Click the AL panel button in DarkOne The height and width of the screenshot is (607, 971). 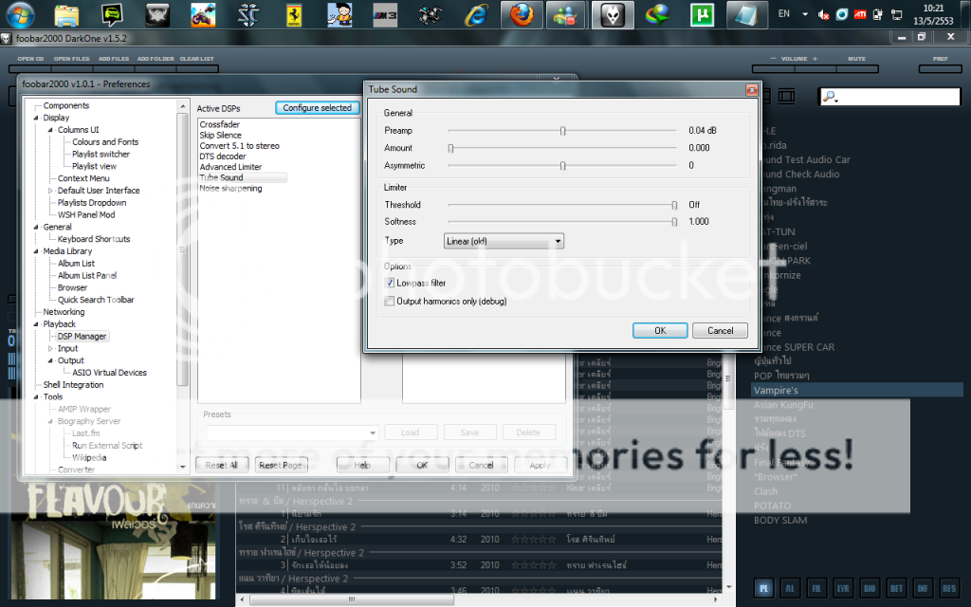tap(790, 588)
